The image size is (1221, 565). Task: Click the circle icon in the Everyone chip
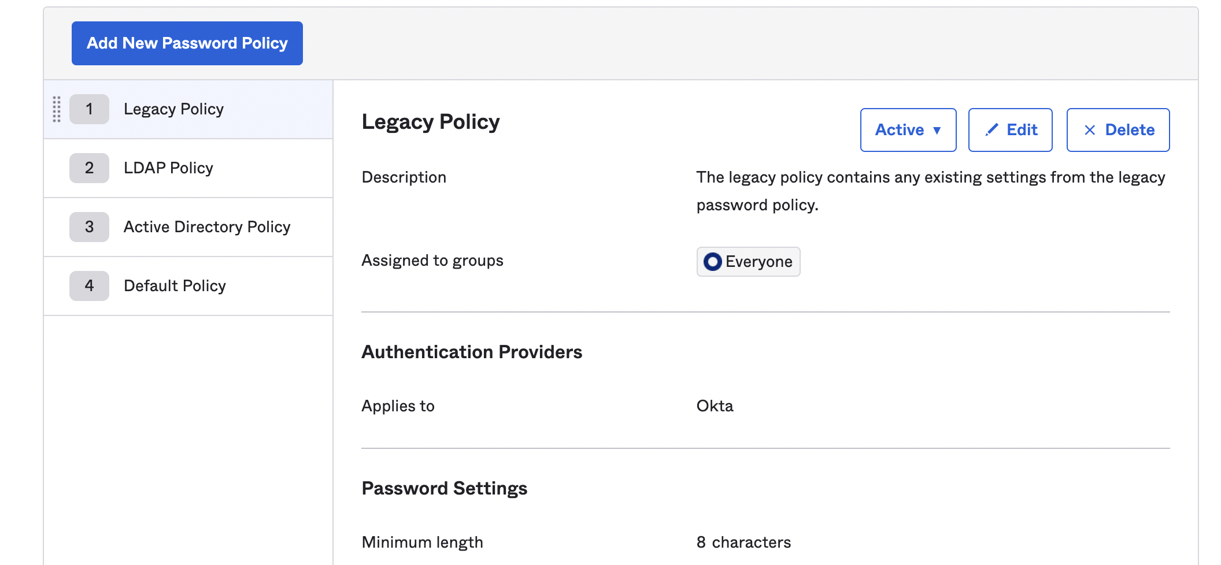(x=712, y=262)
